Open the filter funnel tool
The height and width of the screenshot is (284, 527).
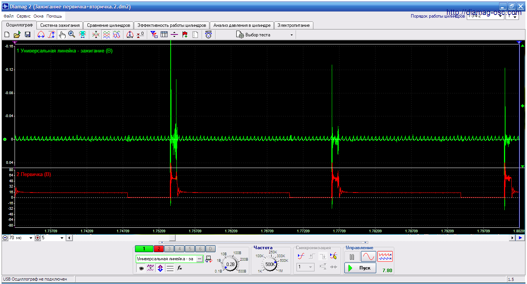click(154, 35)
